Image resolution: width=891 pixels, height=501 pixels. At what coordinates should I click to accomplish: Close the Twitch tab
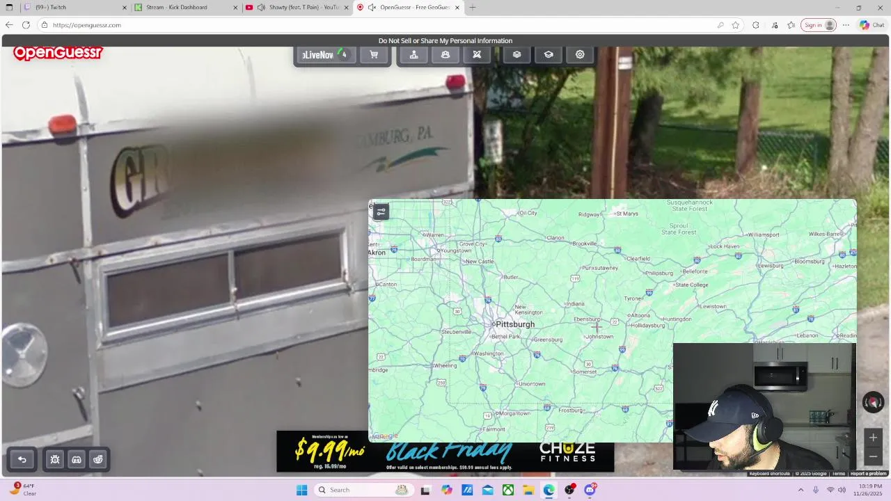pos(125,8)
